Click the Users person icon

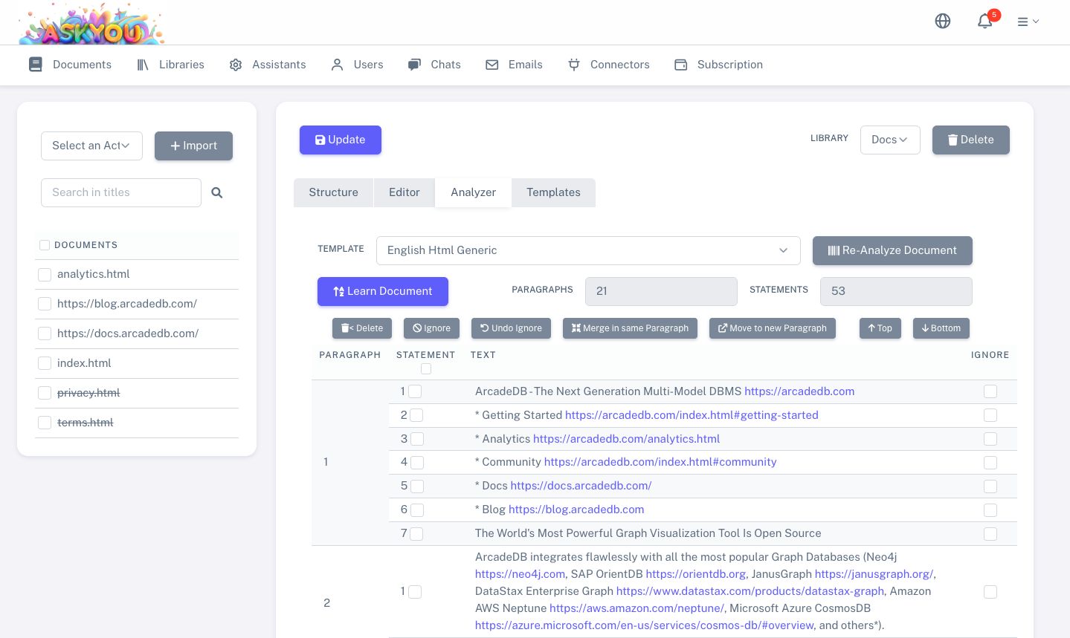(x=338, y=65)
